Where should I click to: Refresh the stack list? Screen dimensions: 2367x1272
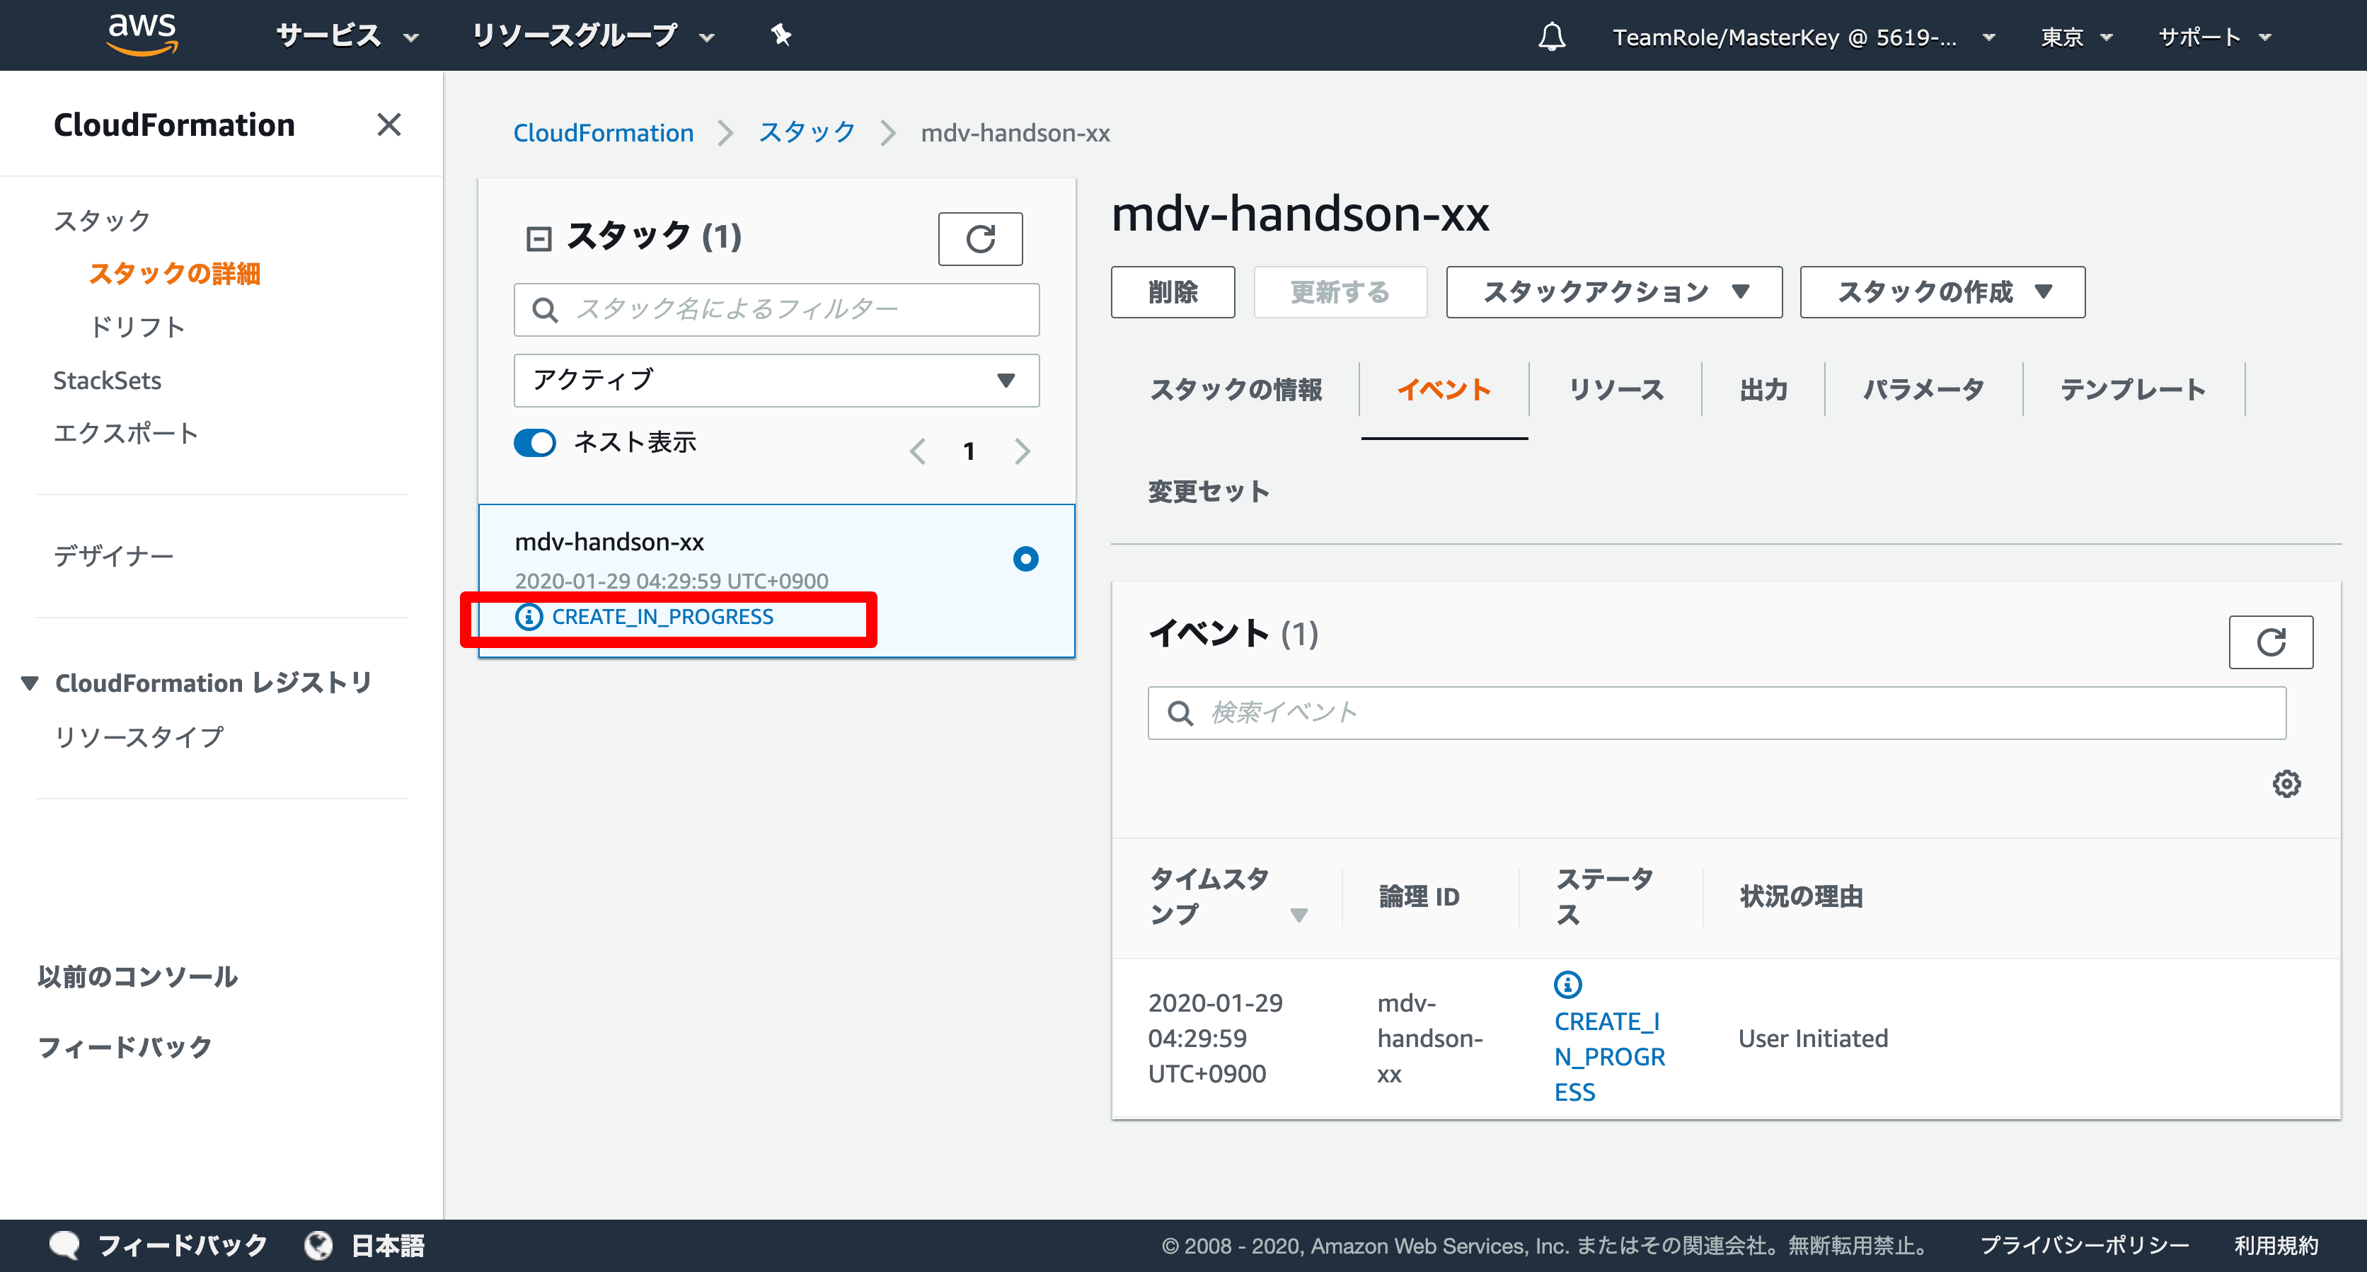[979, 239]
